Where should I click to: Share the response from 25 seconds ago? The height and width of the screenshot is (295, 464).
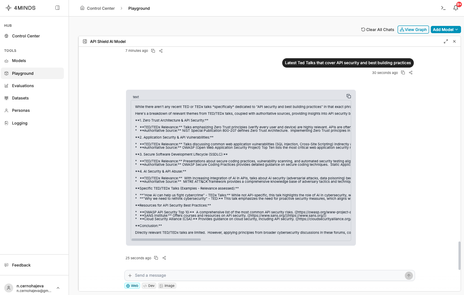(x=164, y=258)
